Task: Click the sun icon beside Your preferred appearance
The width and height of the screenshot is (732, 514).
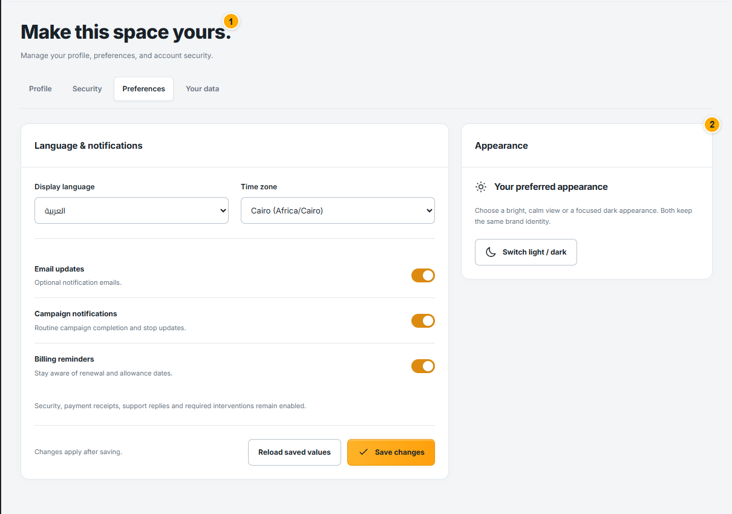Action: [x=481, y=187]
